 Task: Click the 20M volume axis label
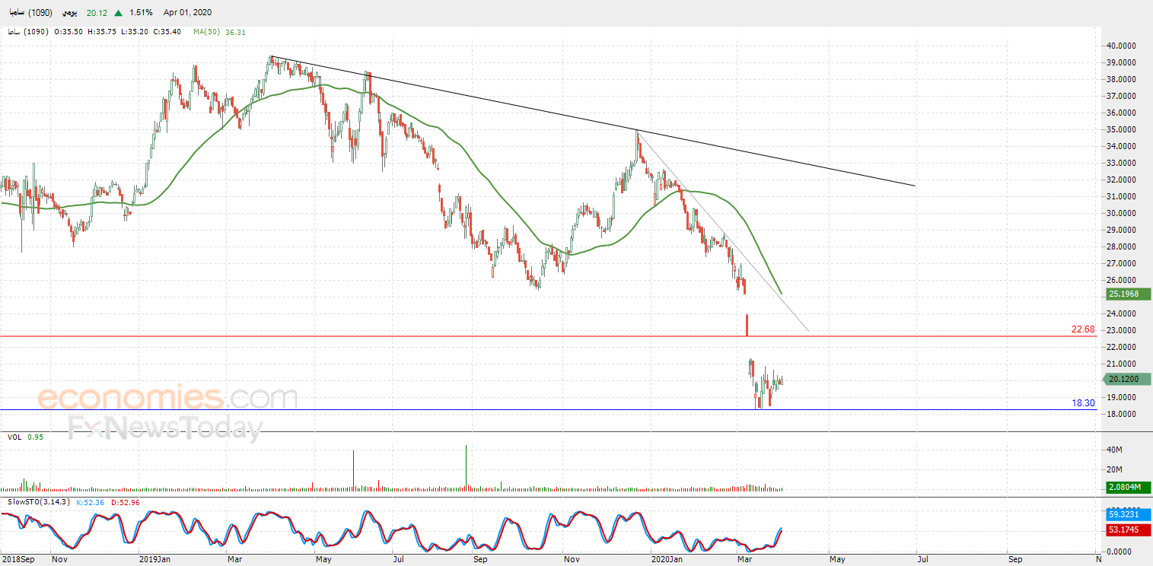[x=1114, y=469]
